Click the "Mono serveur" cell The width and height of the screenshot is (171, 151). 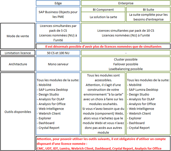pyautogui.click(x=58, y=64)
